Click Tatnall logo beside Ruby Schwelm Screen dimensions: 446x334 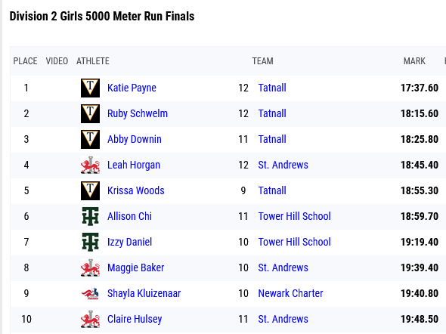pos(90,113)
